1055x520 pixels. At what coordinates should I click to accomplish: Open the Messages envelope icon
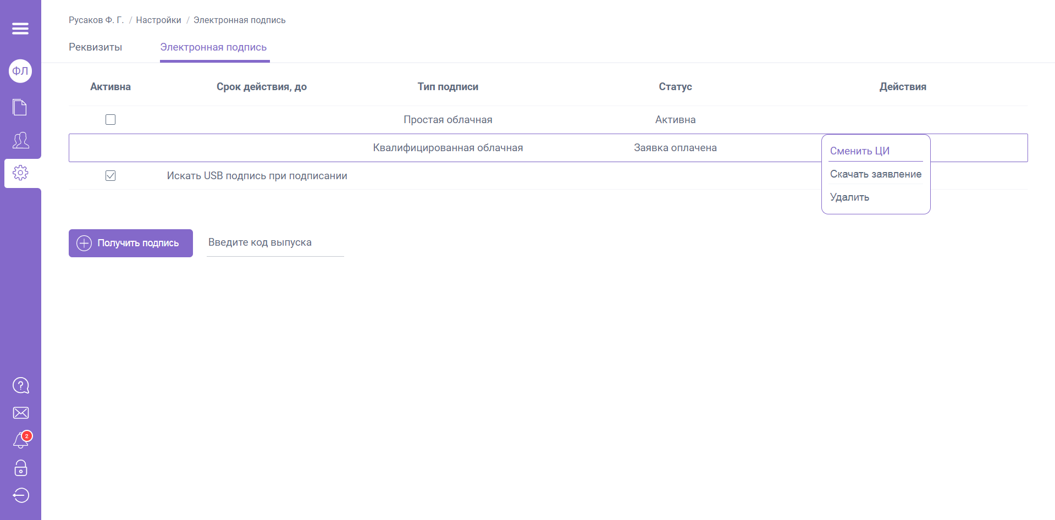pyautogui.click(x=20, y=413)
